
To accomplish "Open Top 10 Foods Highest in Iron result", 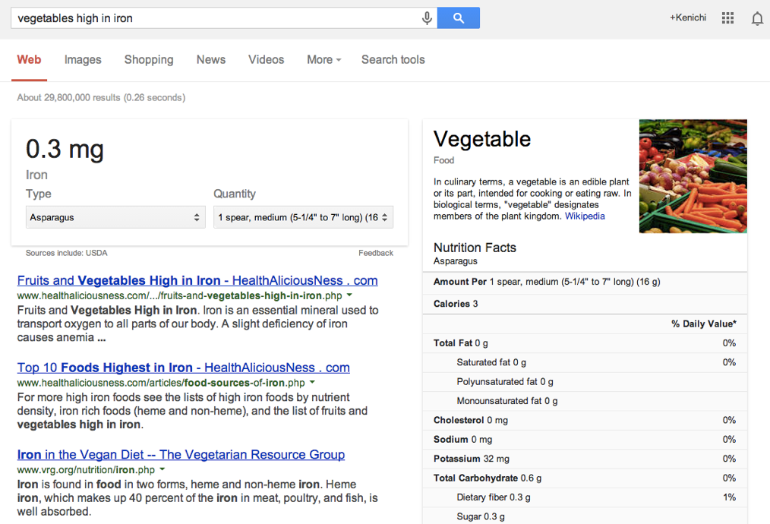I will (183, 368).
